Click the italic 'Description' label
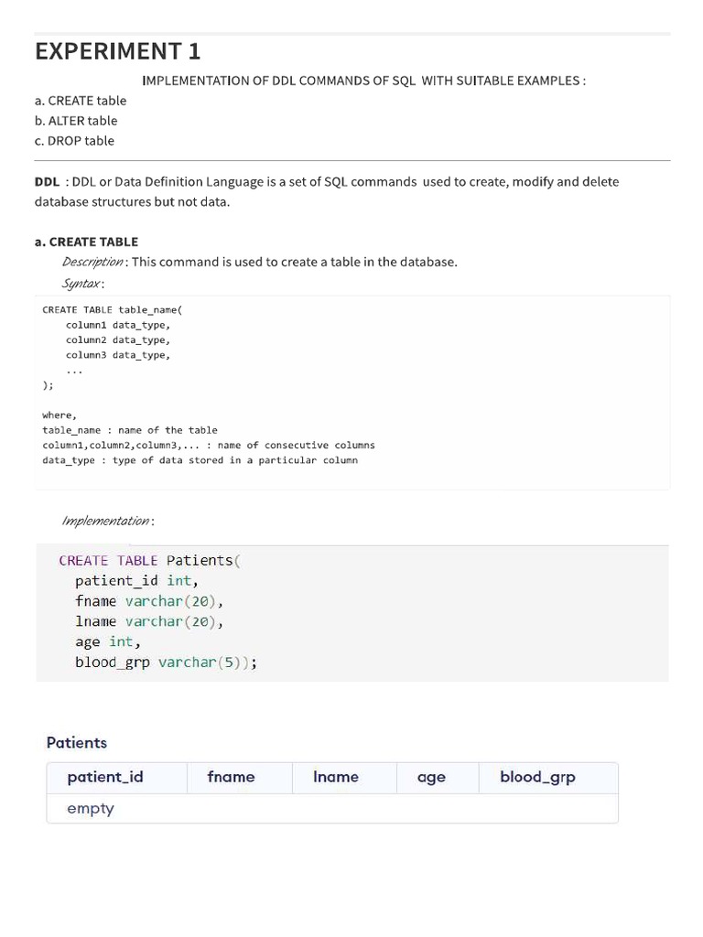The width and height of the screenshot is (703, 937). (92, 262)
